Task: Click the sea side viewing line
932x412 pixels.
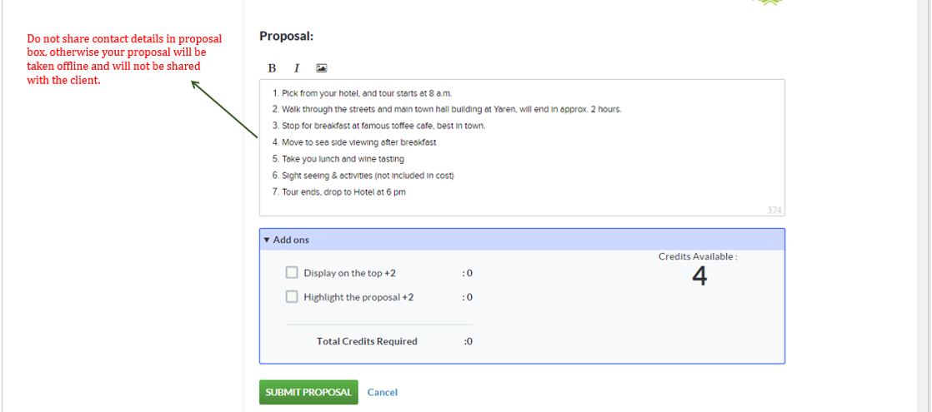Action: (358, 142)
